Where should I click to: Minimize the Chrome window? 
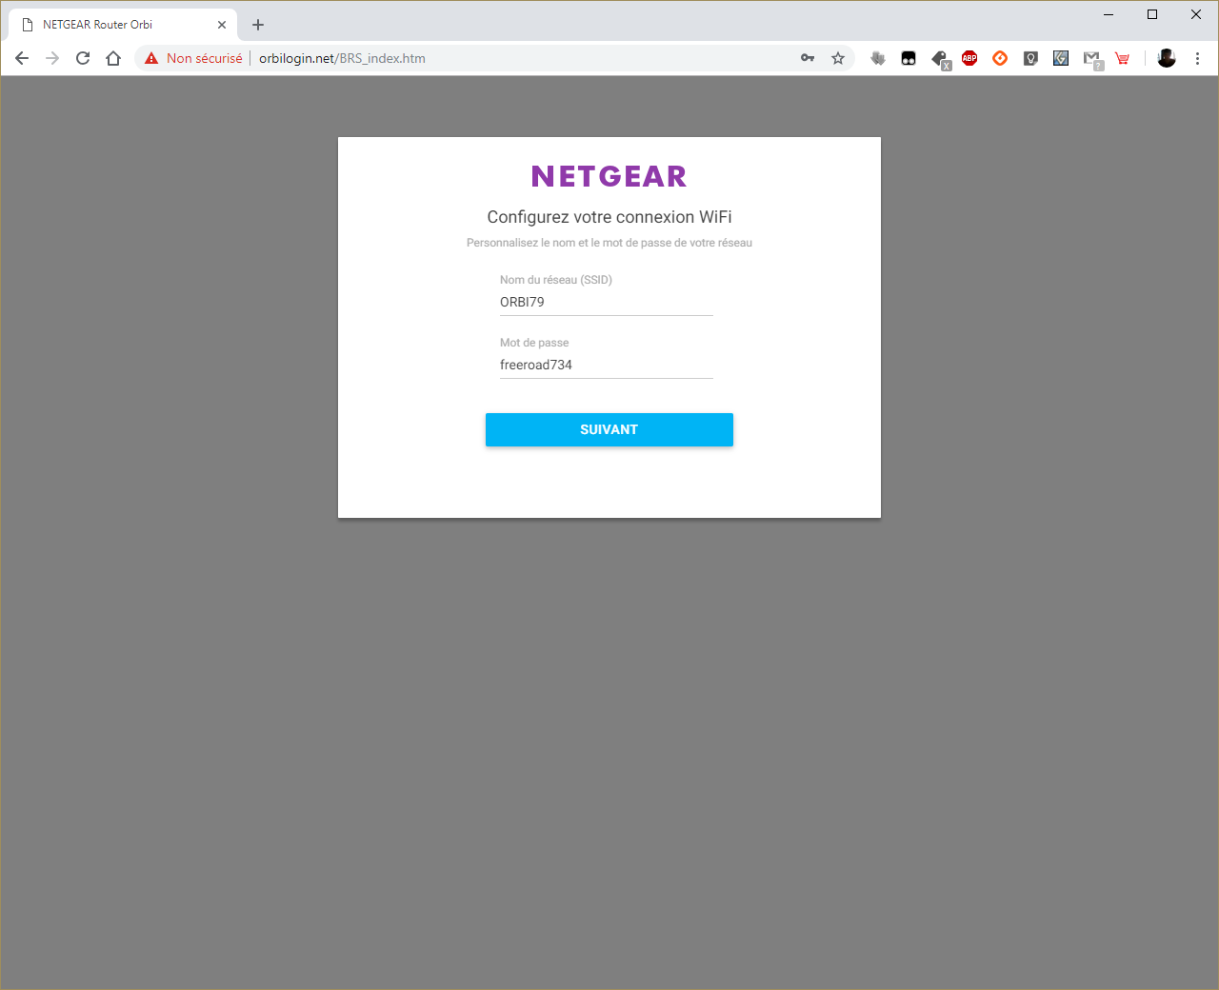pyautogui.click(x=1109, y=14)
